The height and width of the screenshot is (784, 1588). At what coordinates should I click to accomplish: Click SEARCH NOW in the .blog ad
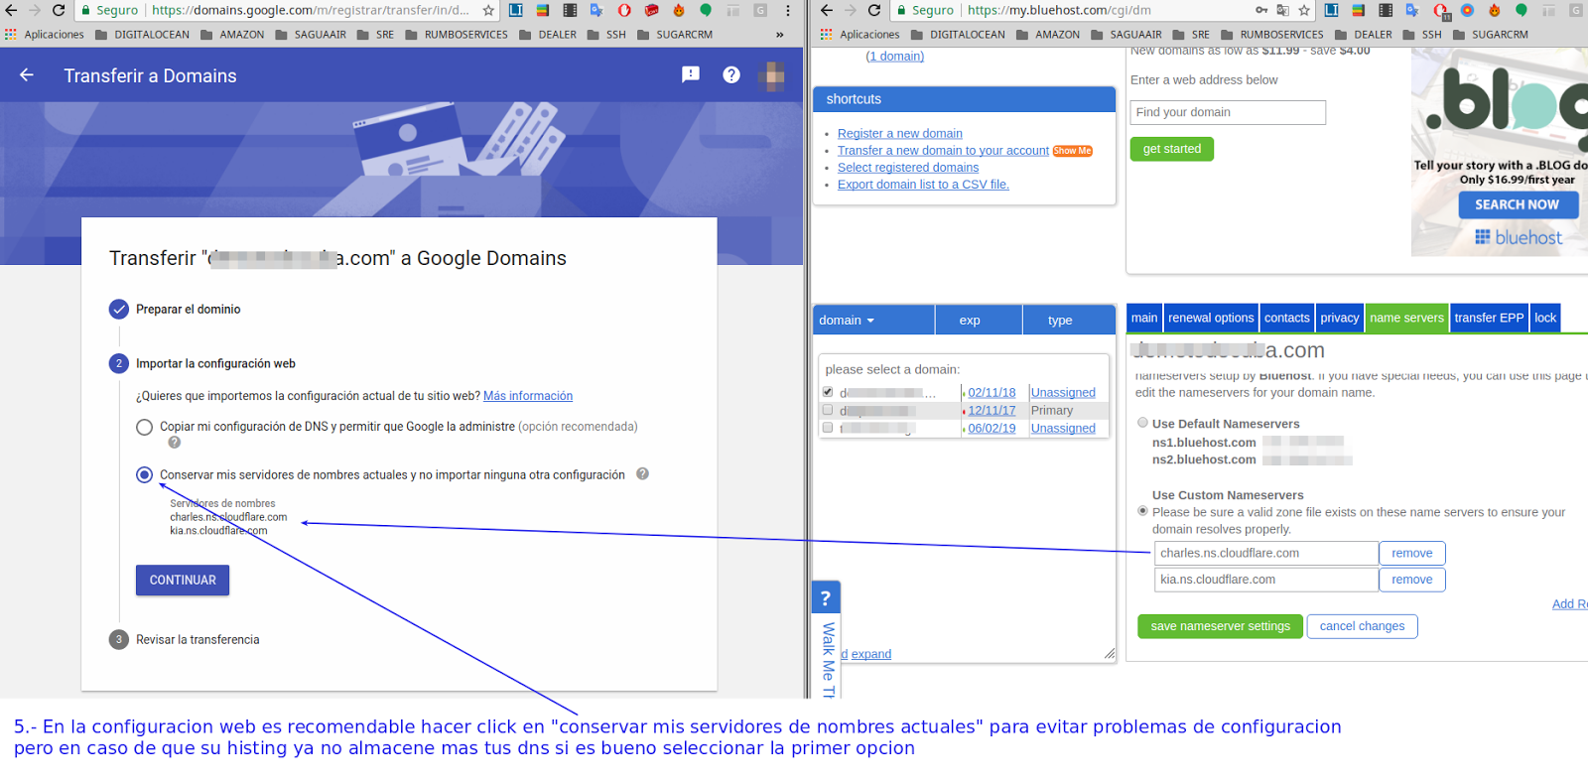[1517, 204]
